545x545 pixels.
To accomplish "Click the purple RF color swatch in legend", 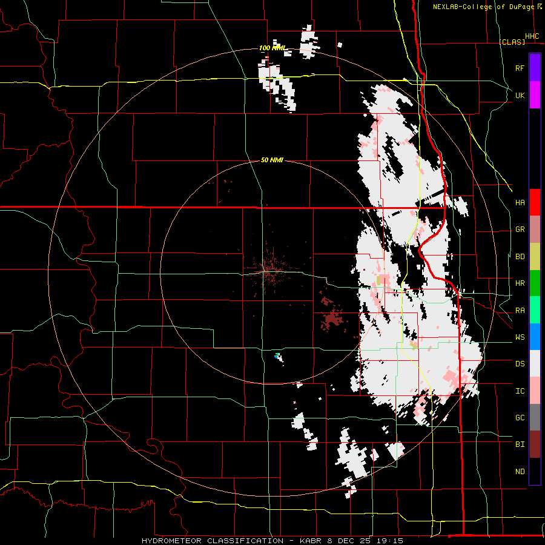I will 535,68.
